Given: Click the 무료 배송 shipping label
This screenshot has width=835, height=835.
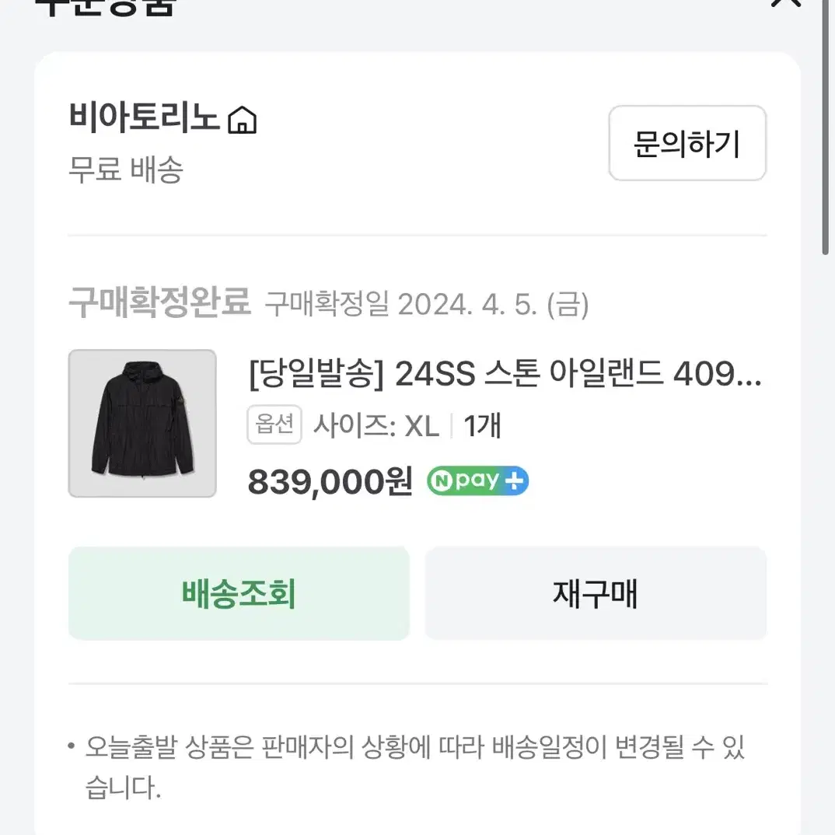Looking at the screenshot, I should point(126,169).
